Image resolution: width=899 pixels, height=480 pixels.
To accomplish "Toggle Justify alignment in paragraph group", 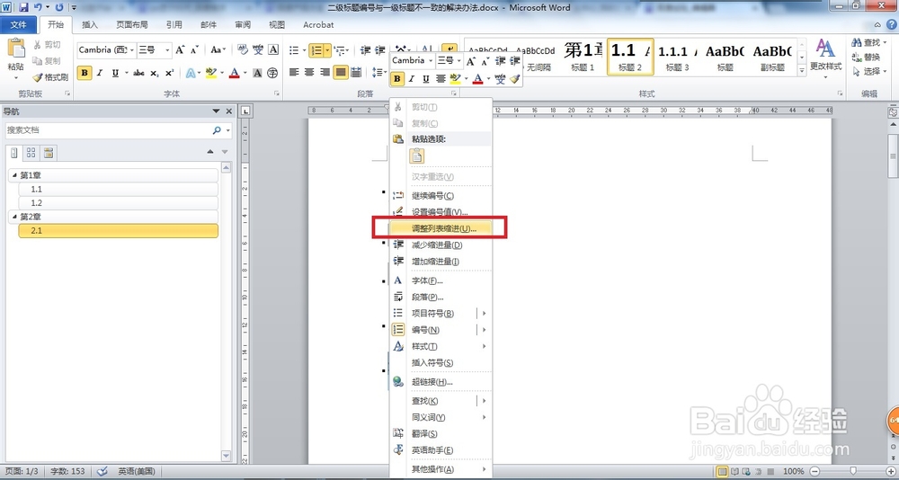I will point(341,72).
